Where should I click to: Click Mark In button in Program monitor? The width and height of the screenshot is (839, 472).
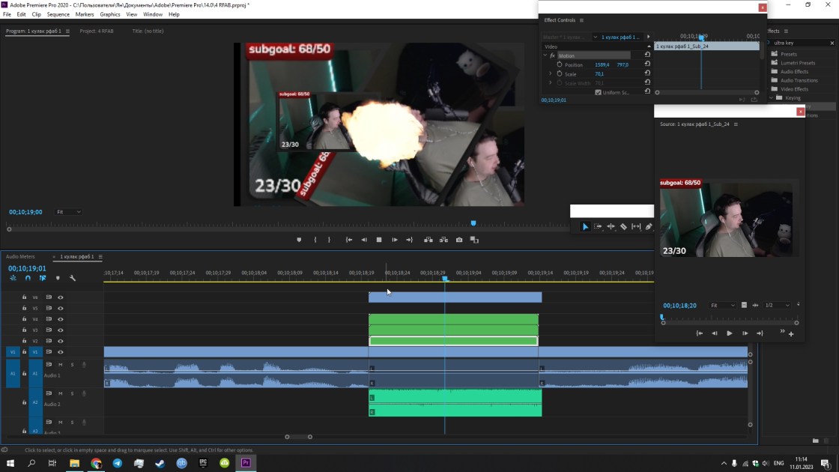(x=315, y=240)
